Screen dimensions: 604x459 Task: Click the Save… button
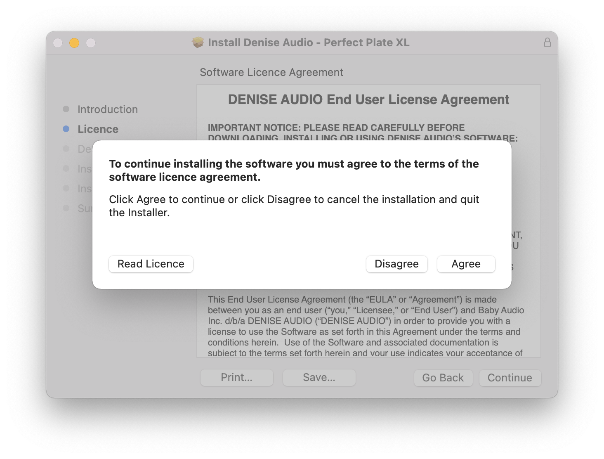point(319,378)
